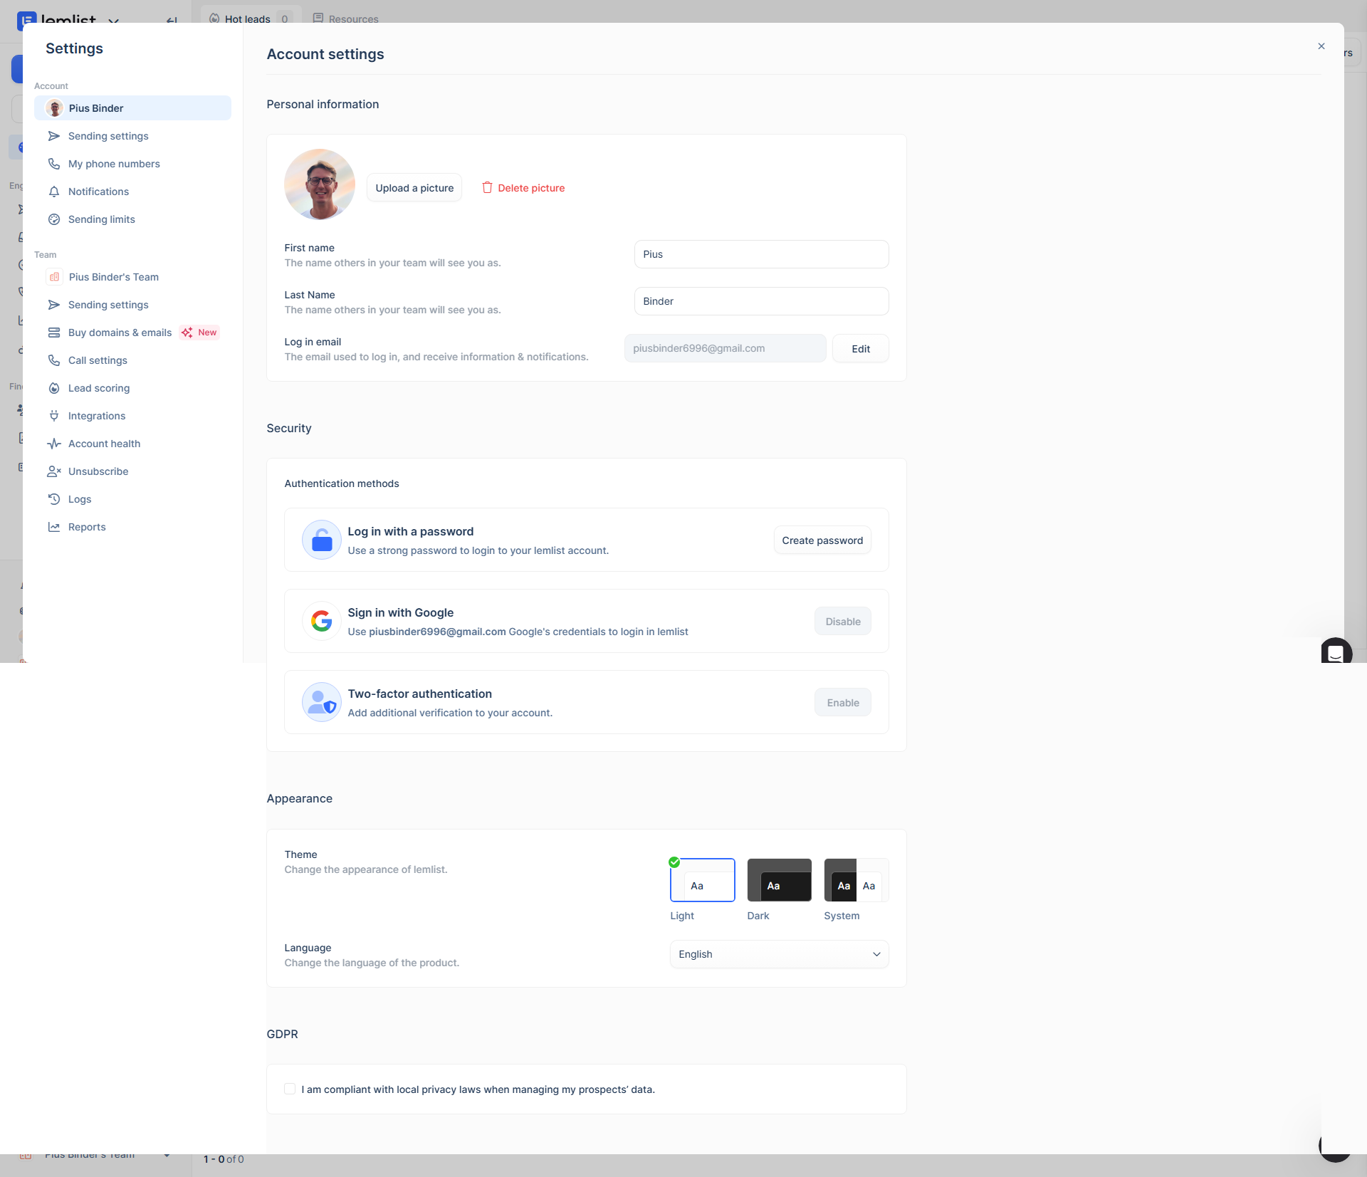Click the Sending limits gauge icon
The width and height of the screenshot is (1367, 1177).
click(x=54, y=219)
